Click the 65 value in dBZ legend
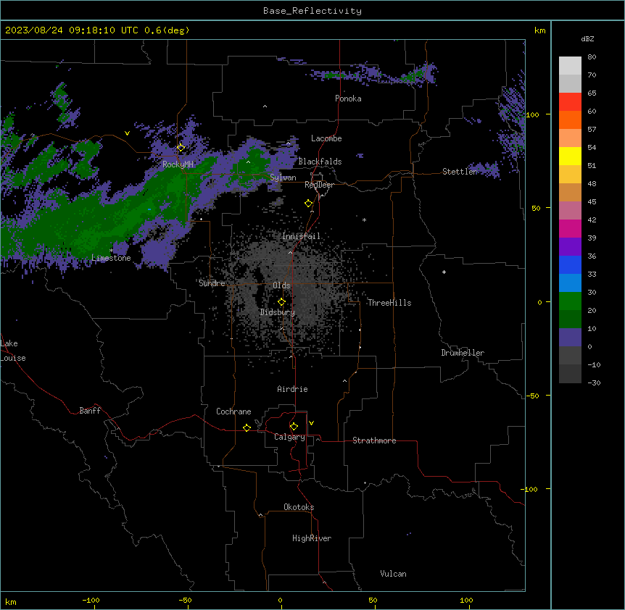Image resolution: width=625 pixels, height=610 pixels. point(592,93)
